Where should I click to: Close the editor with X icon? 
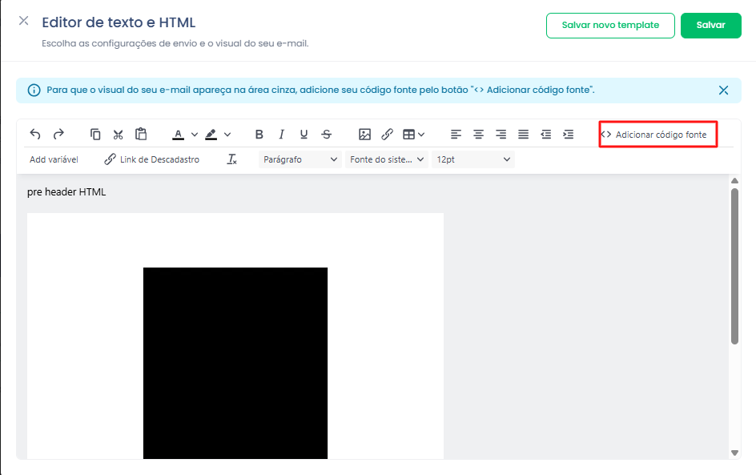pos(24,21)
